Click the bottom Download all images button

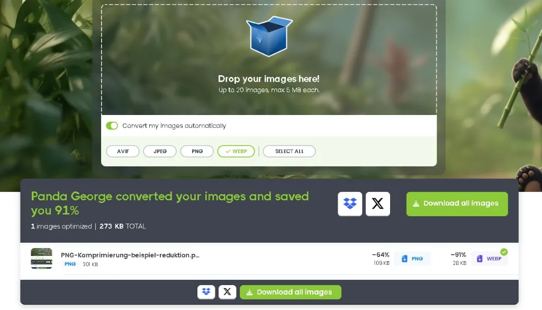pyautogui.click(x=290, y=291)
